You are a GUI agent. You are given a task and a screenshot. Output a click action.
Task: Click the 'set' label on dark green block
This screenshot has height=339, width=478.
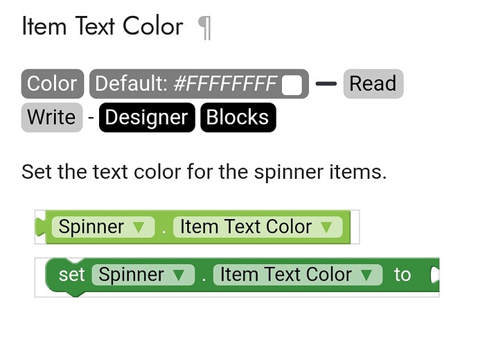click(x=71, y=275)
